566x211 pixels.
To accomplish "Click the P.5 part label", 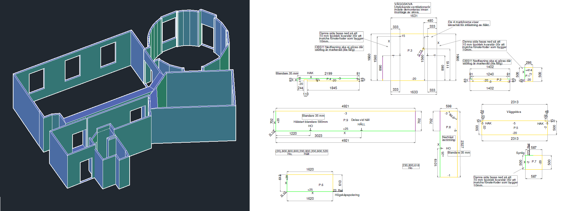I will pos(516,128).
